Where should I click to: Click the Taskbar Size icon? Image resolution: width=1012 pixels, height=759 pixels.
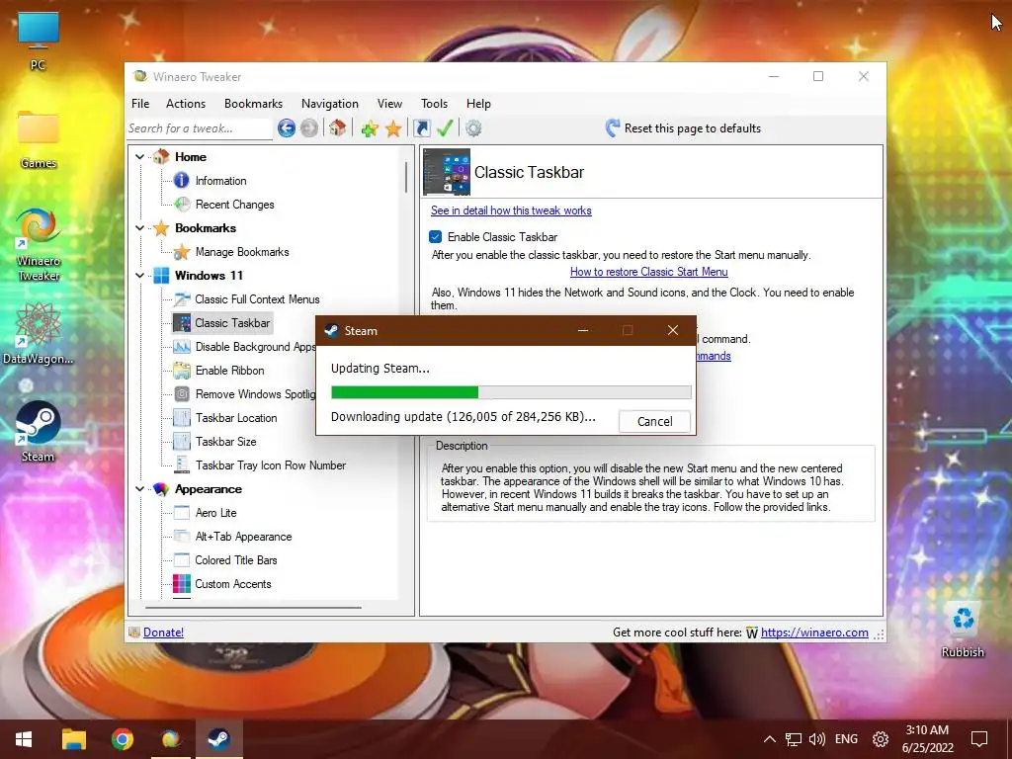click(182, 442)
